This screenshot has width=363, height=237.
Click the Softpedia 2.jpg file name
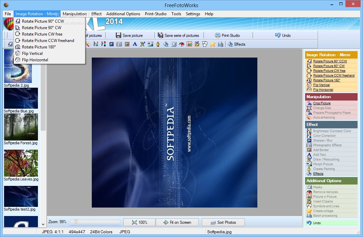(x=17, y=85)
